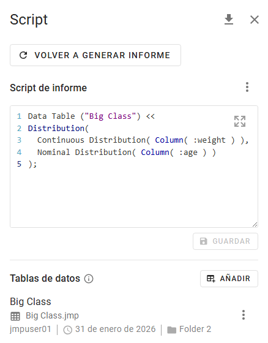The image size is (268, 343).
Task: Open the Big Class table options menu
Action: 244,315
